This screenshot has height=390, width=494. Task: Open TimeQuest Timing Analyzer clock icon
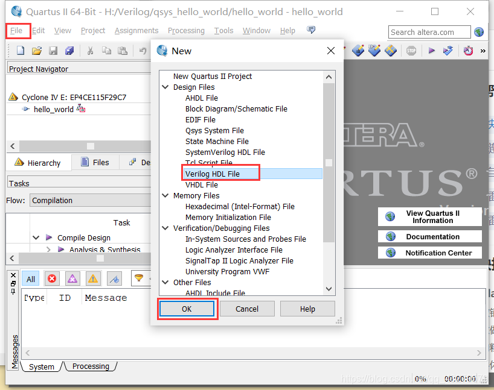[468, 50]
